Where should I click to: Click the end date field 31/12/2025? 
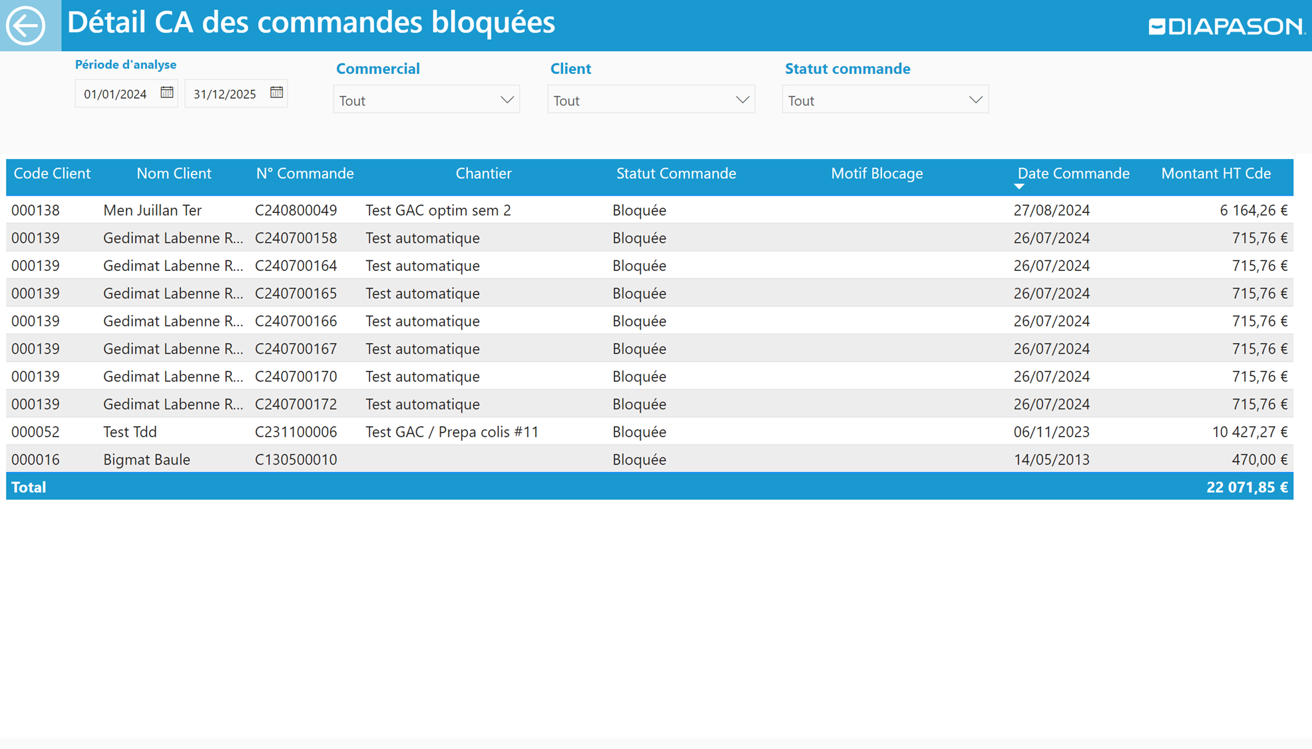point(225,94)
